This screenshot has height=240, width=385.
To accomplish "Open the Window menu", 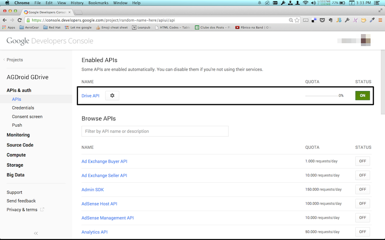I will (x=120, y=3).
